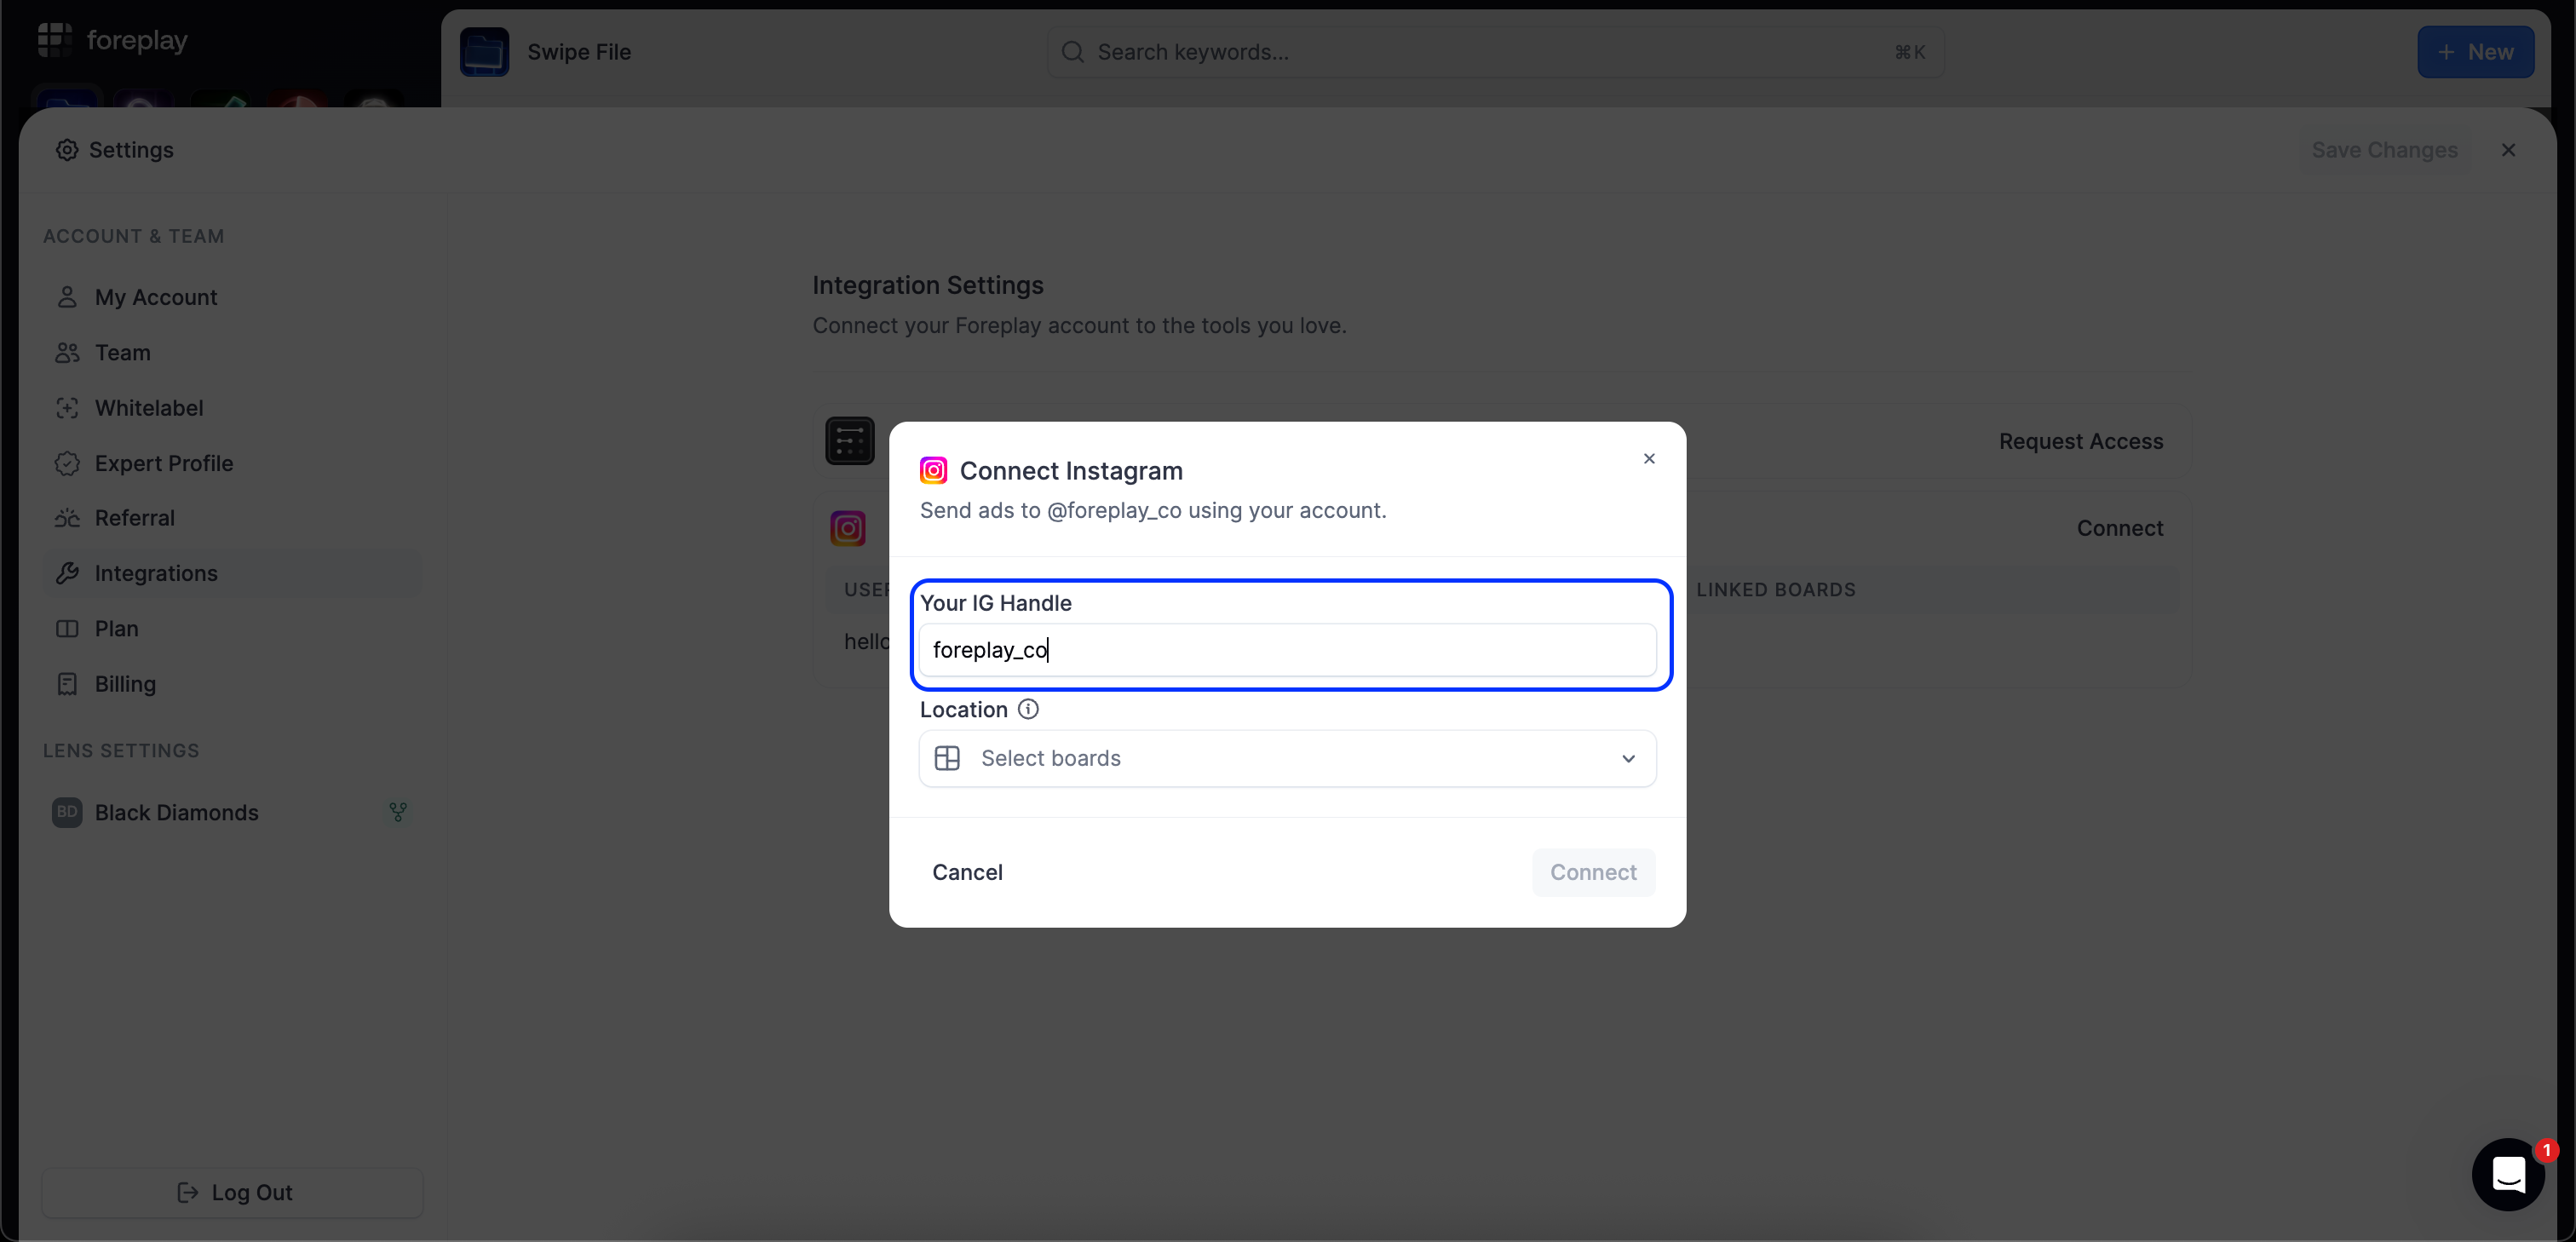2576x1242 pixels.
Task: Click the My Account person icon
Action: point(67,297)
